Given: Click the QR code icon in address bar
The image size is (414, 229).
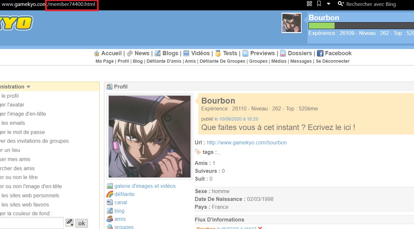Looking at the screenshot, I should (x=309, y=4).
